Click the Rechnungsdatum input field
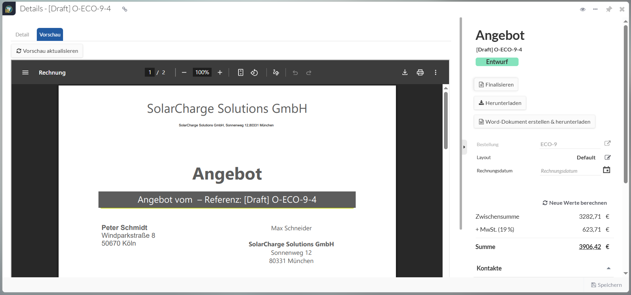The height and width of the screenshot is (295, 631). pyautogui.click(x=570, y=171)
